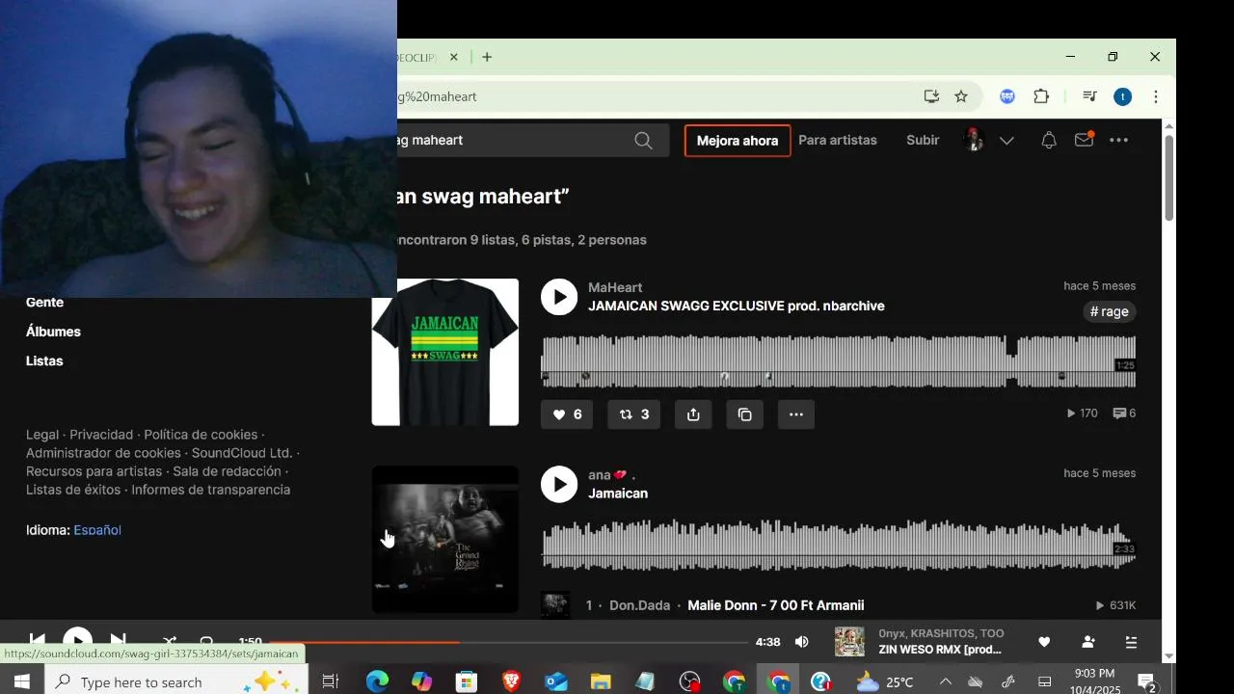This screenshot has height=694, width=1234.
Task: Open comments count on JAMAICAN SWAGG track
Action: [1124, 414]
